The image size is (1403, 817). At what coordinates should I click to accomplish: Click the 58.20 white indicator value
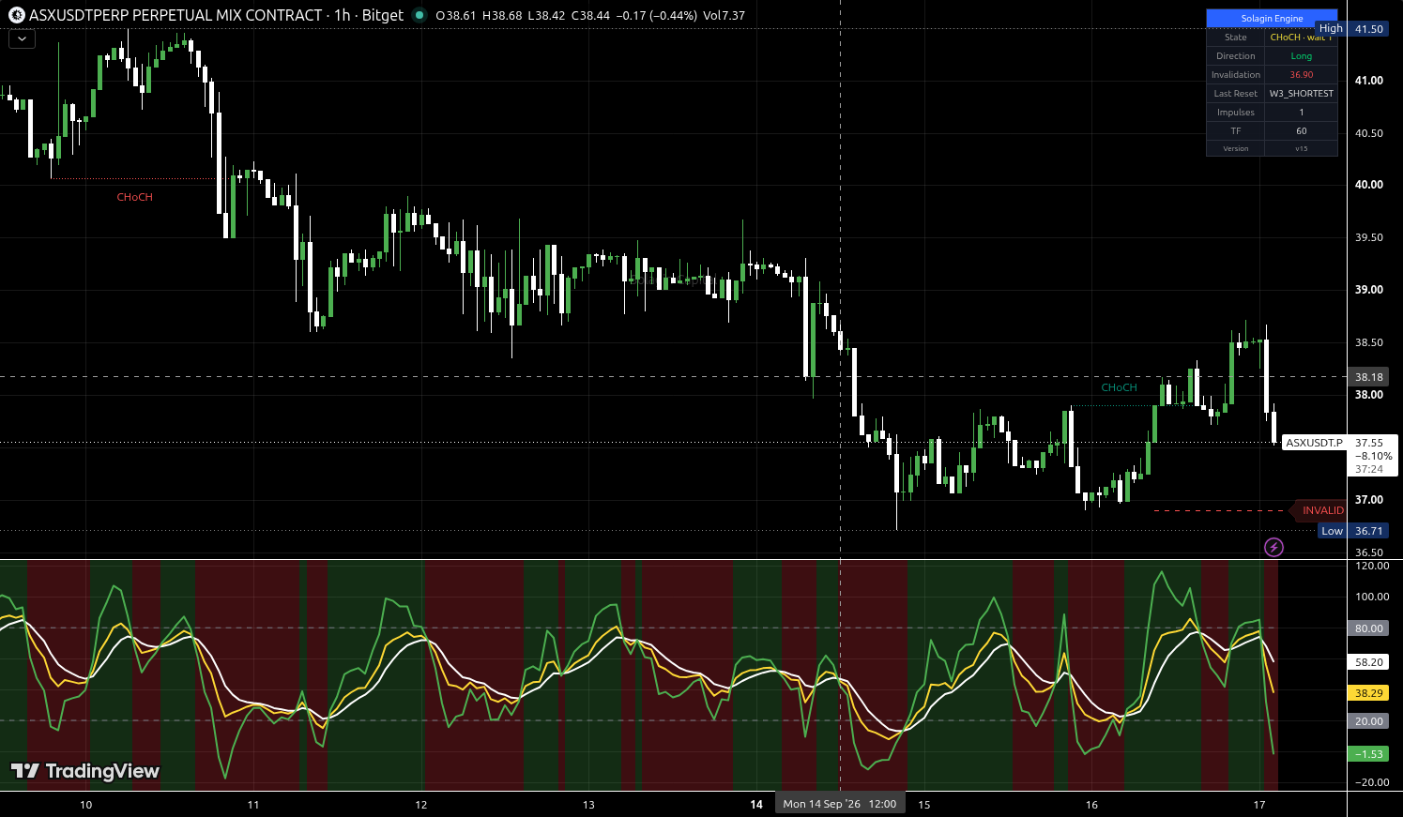[x=1369, y=662]
